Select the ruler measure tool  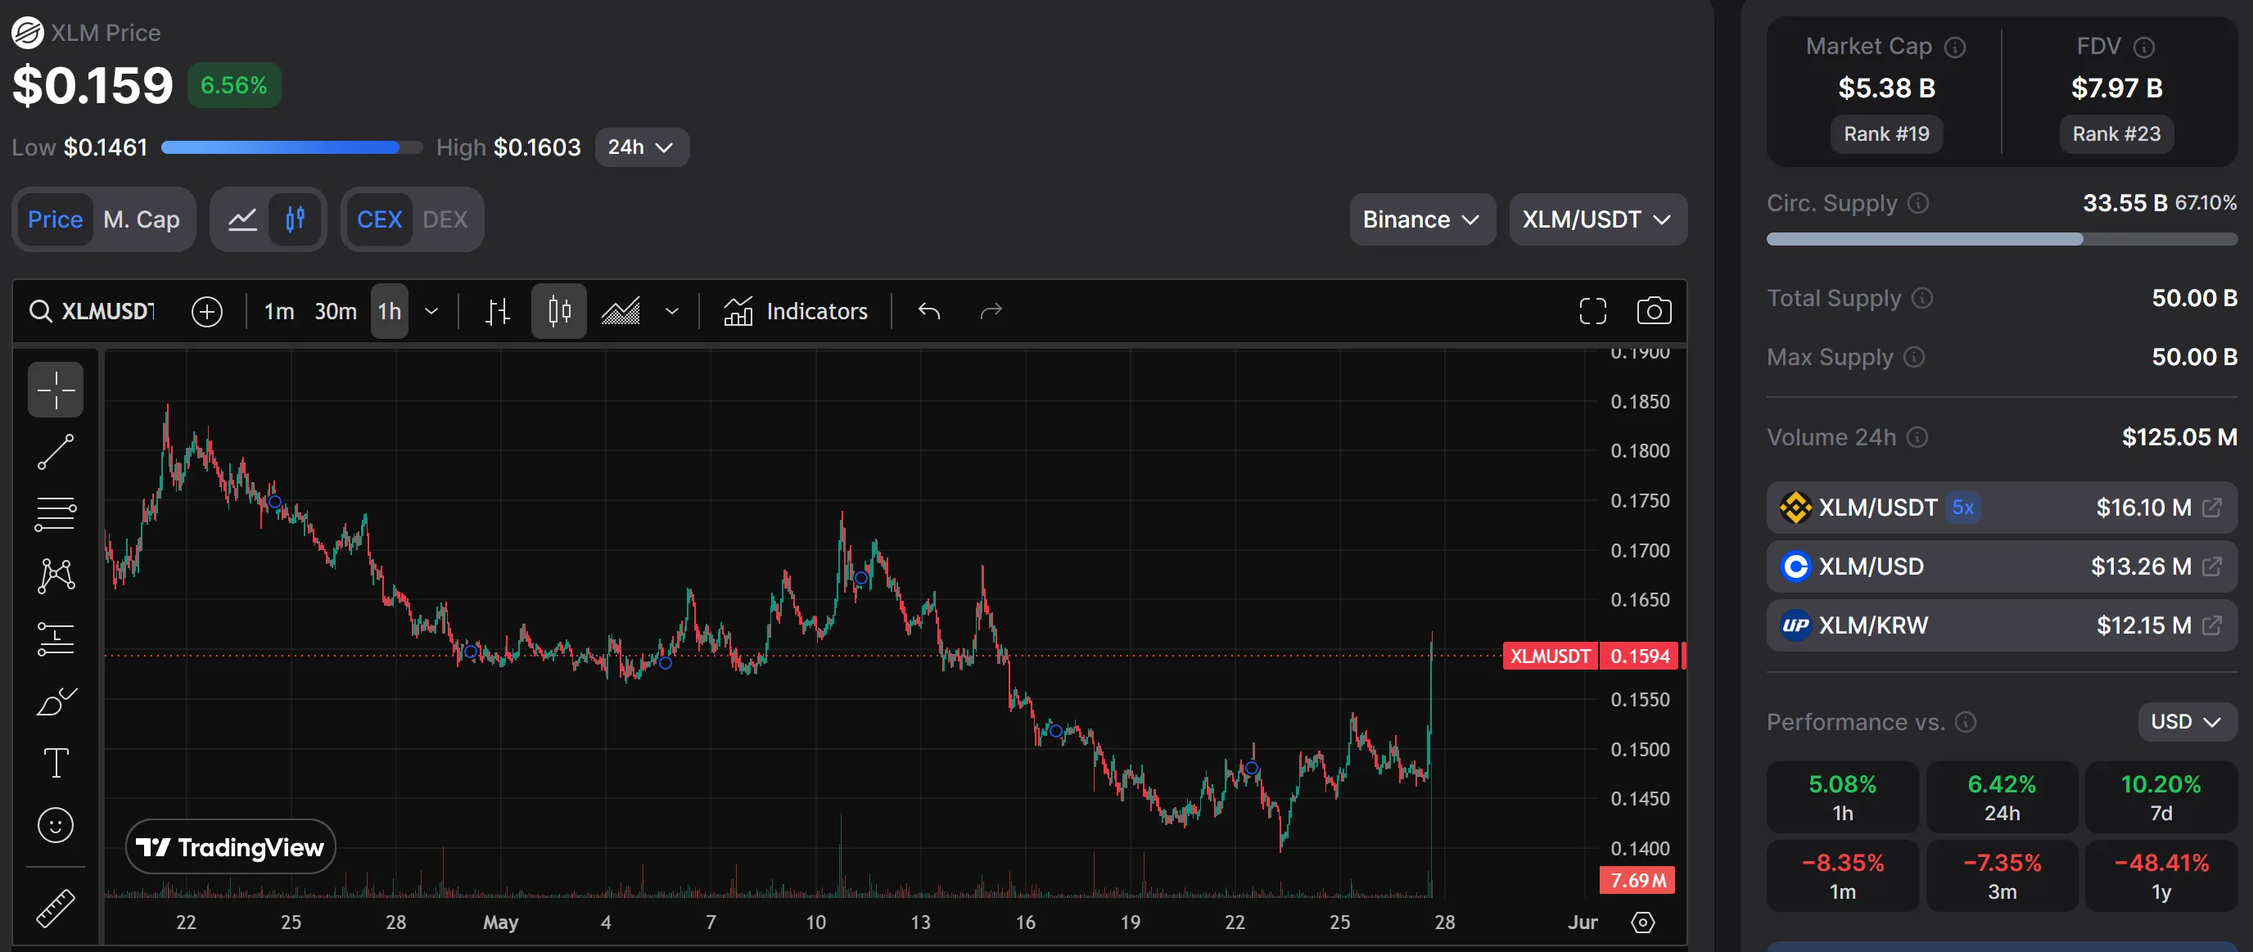click(x=55, y=909)
